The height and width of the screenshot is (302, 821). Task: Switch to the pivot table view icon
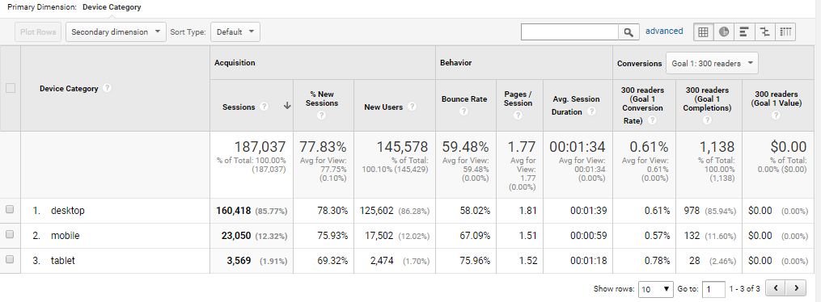point(785,31)
